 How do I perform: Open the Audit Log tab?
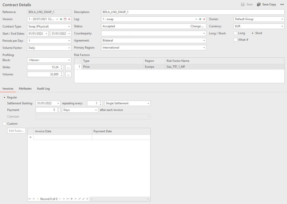pos(43,89)
